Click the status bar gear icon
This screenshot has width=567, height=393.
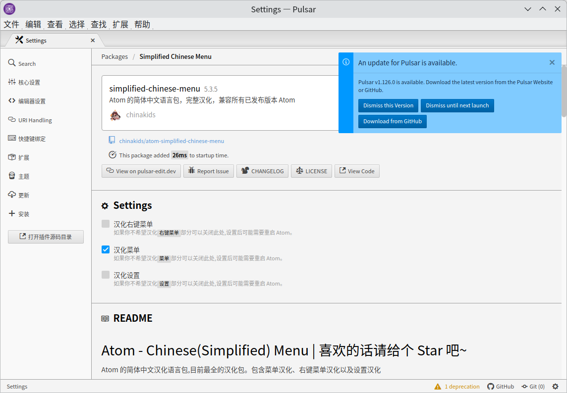pyautogui.click(x=556, y=387)
